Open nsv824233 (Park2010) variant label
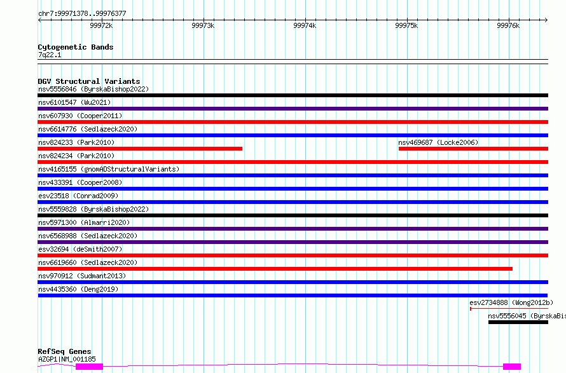Screen dimensions: 566x373 pyautogui.click(x=76, y=142)
